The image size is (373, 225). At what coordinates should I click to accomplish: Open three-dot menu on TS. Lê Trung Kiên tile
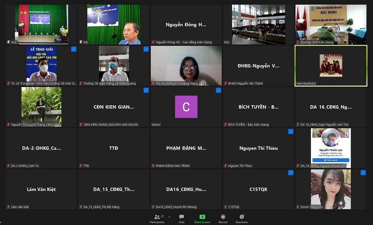[x=73, y=49]
